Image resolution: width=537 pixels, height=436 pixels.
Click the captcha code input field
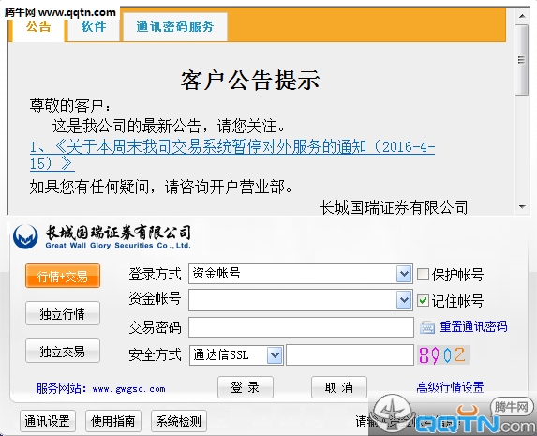350,355
